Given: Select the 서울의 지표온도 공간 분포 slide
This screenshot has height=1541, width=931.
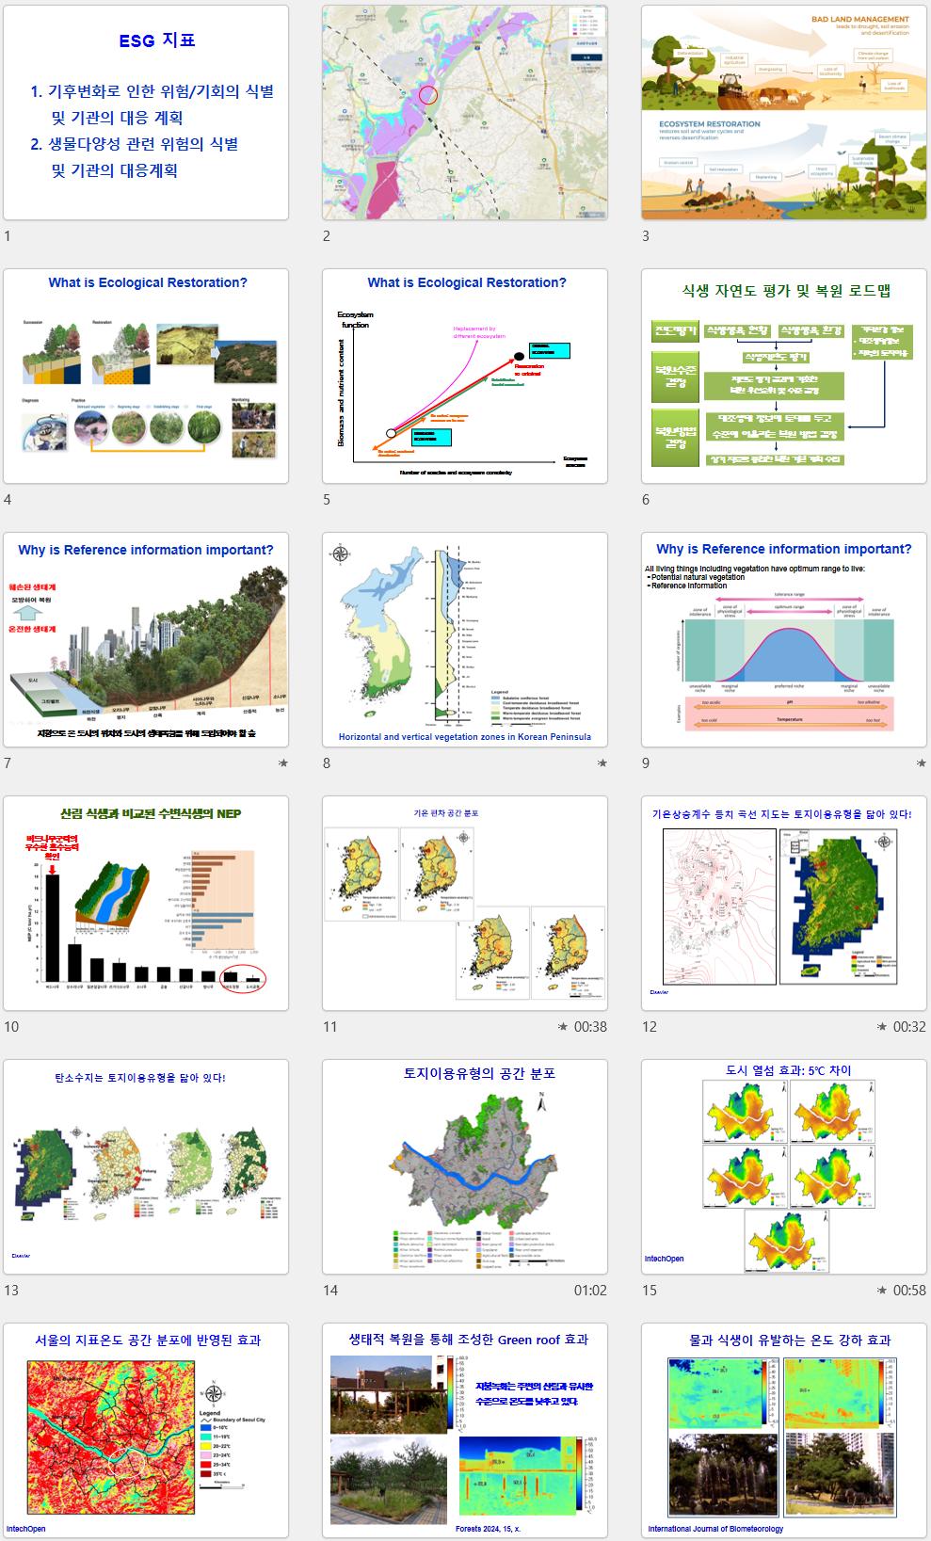Looking at the screenshot, I should [146, 1431].
